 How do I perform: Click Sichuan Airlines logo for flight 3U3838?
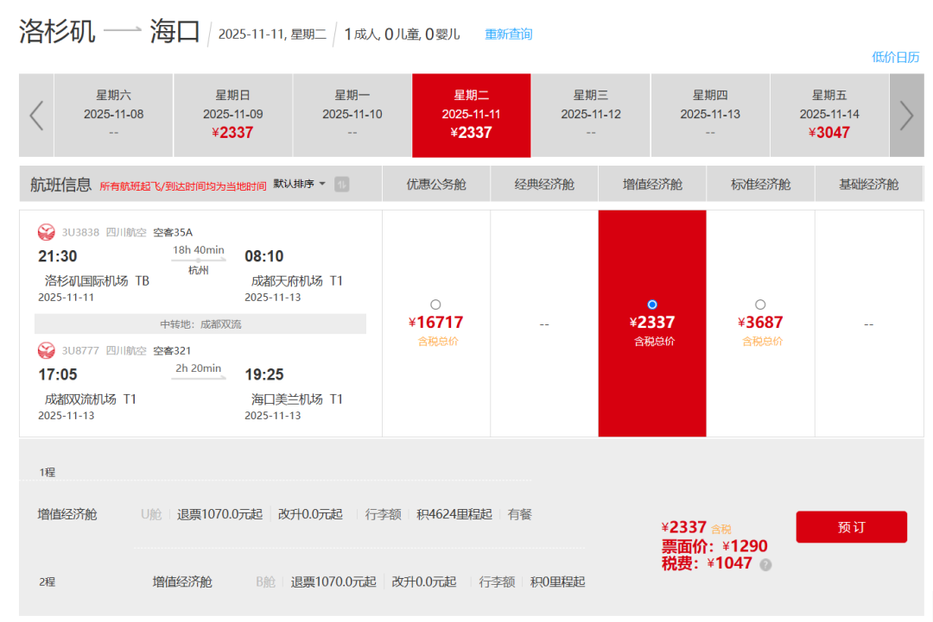[47, 232]
